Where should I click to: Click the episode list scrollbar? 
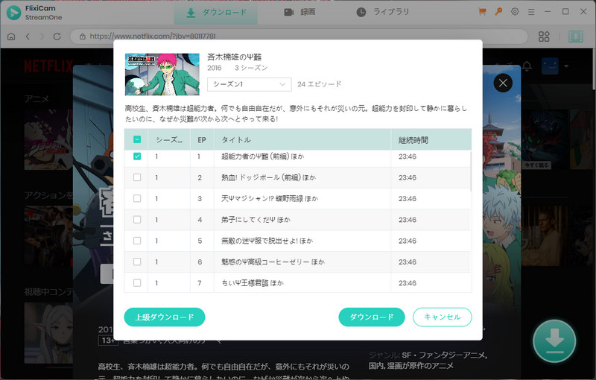click(471, 171)
